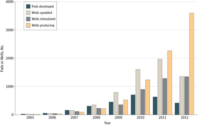This screenshot has height=125, width=198.
Task: Click the 2011 Wells producing orange bar
Action: pos(170,83)
